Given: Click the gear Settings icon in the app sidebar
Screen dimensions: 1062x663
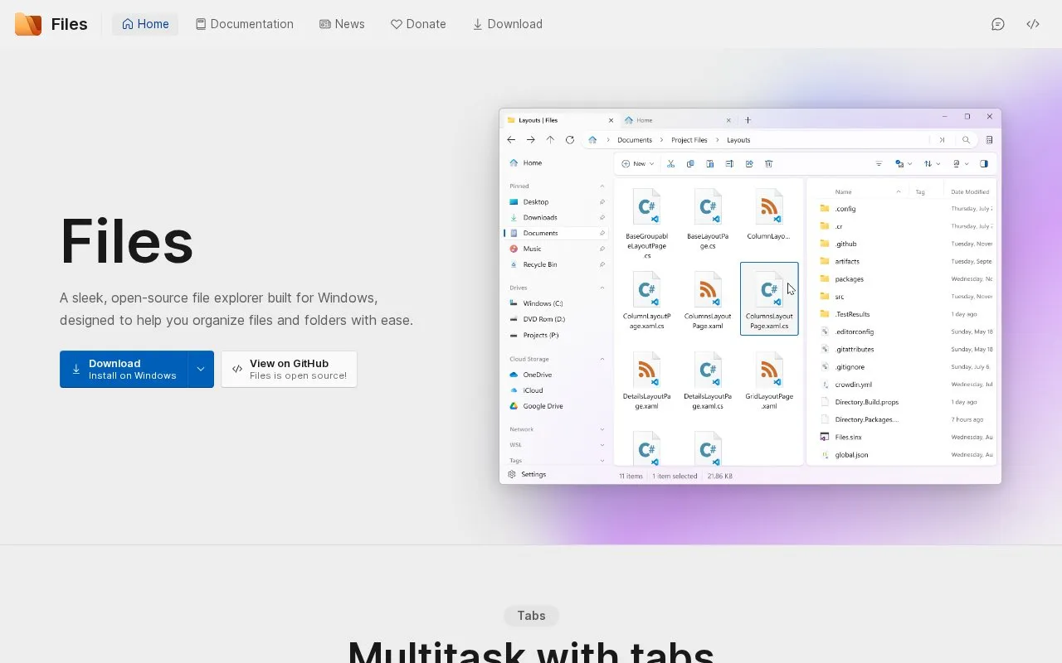Looking at the screenshot, I should click(512, 475).
